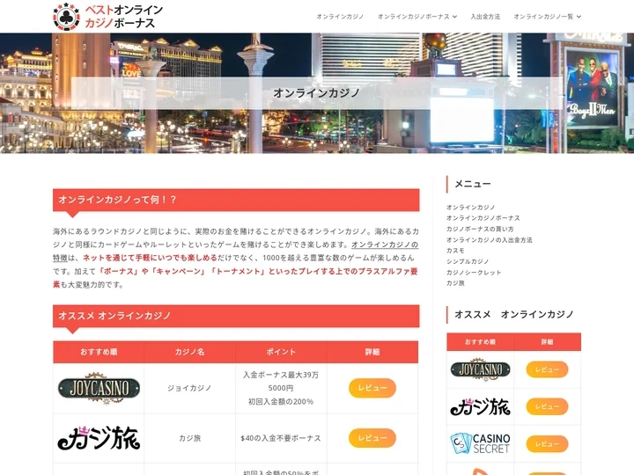
Task: Click sidebar CASINO SECRET logo
Action: (481, 443)
